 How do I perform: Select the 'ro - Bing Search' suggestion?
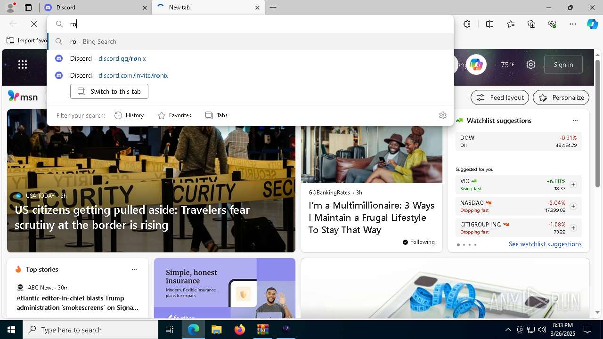click(x=250, y=41)
